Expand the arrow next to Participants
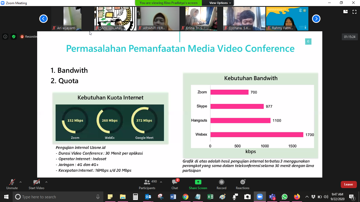The width and height of the screenshot is (360, 202). (161, 182)
